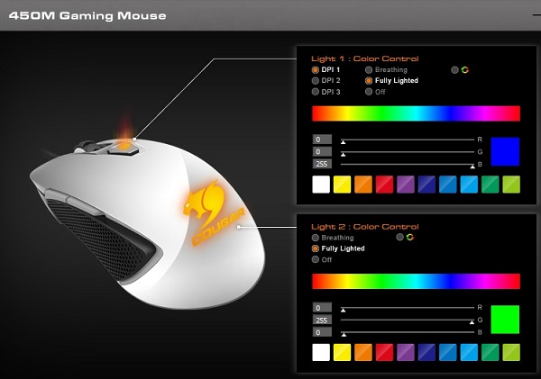Screen dimensions: 541x379
Task: Select Fully Lighted for Light 1
Action: (369, 81)
